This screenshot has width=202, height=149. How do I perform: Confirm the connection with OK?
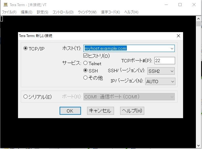[70, 111]
